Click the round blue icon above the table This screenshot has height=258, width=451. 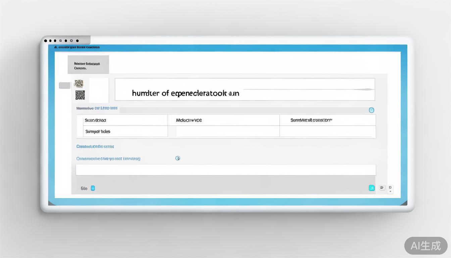371,110
